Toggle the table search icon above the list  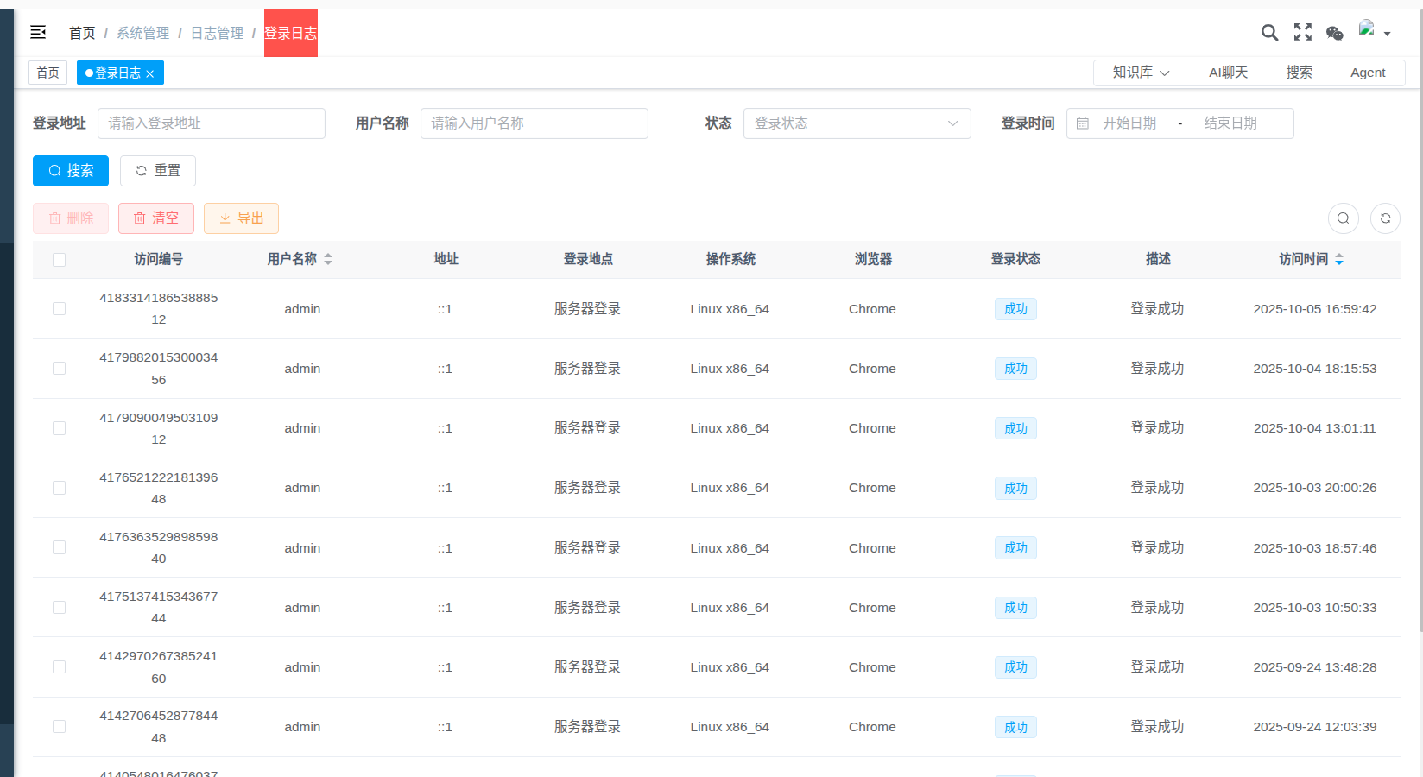click(x=1343, y=218)
